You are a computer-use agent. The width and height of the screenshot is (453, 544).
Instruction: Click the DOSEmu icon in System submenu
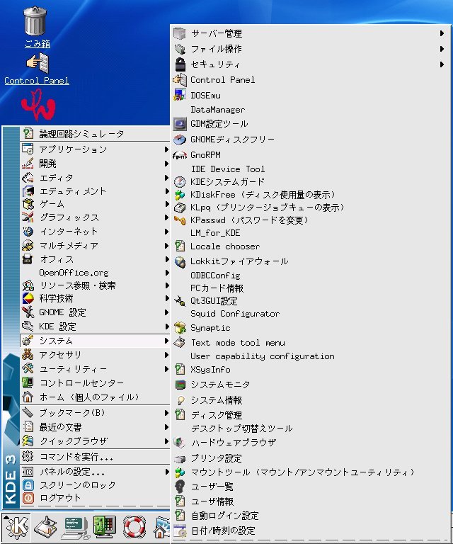180,95
